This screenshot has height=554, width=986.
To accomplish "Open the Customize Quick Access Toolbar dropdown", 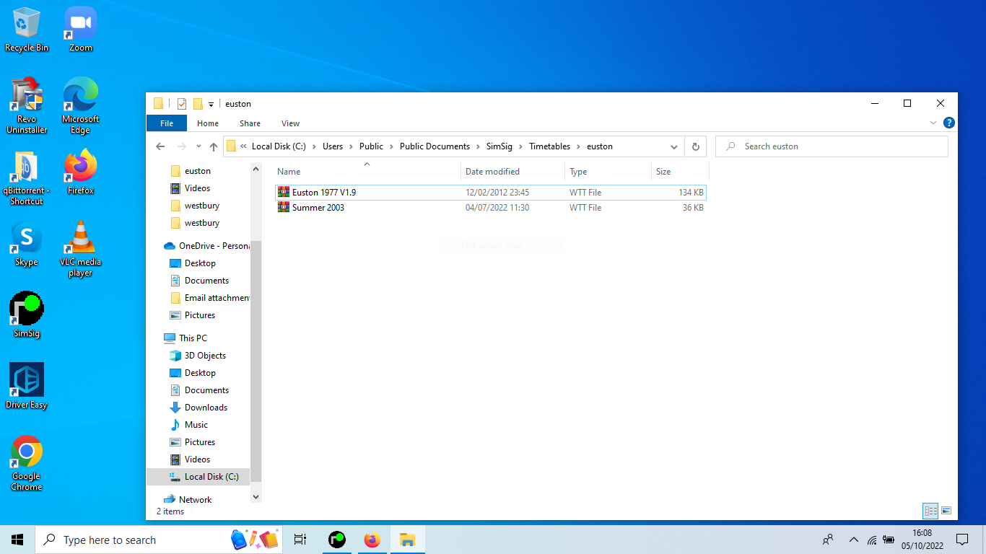I will [x=211, y=105].
